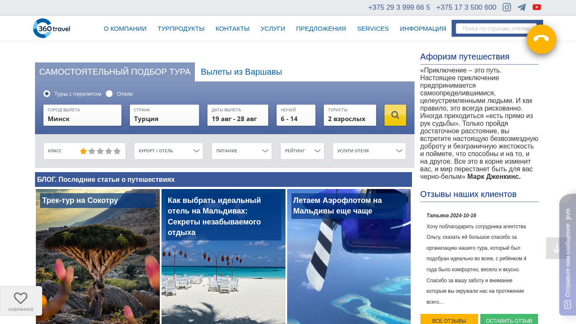This screenshot has height=324, width=576.
Task: Set hotel class to one star
Action: (x=83, y=151)
